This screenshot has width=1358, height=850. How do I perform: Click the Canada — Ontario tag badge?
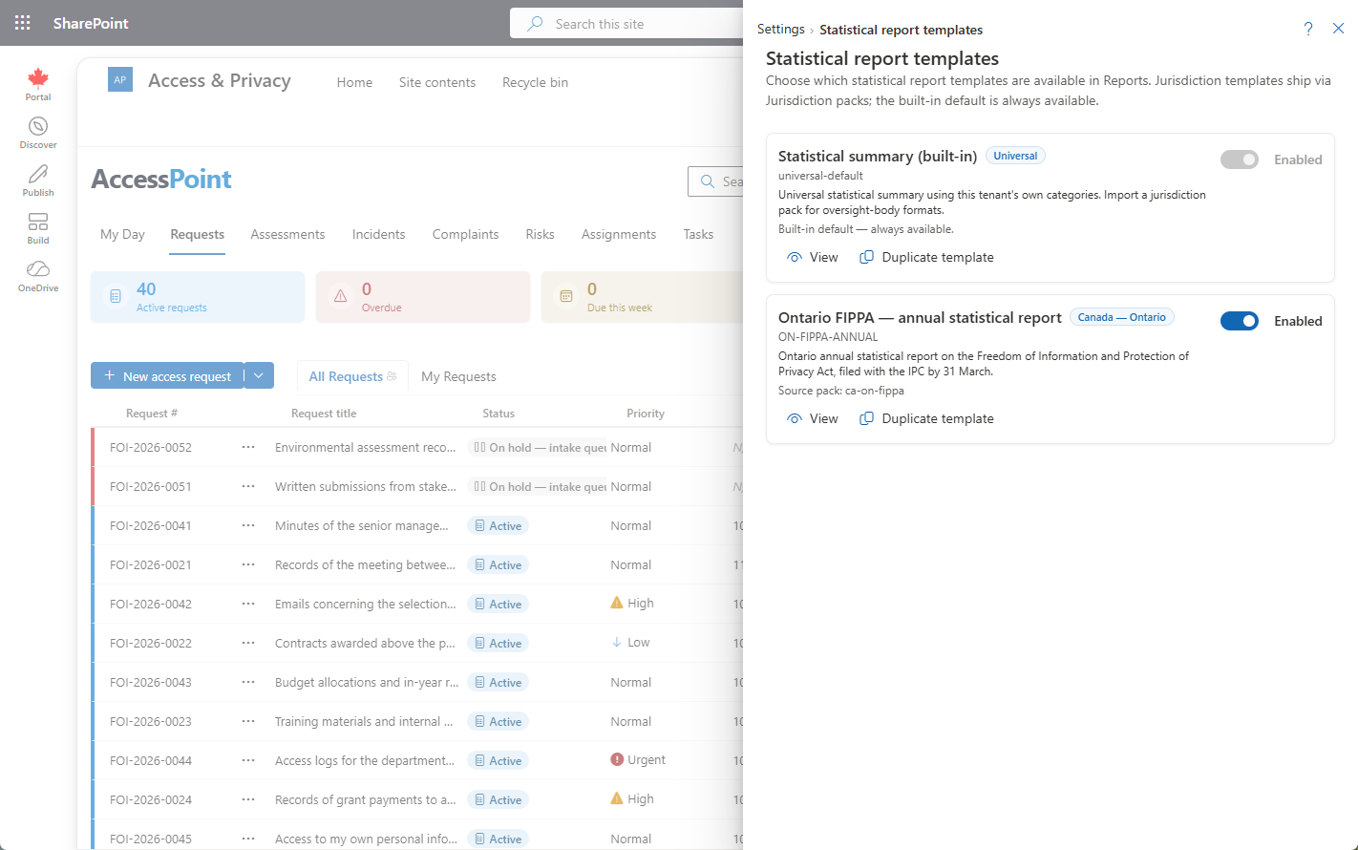[1122, 317]
